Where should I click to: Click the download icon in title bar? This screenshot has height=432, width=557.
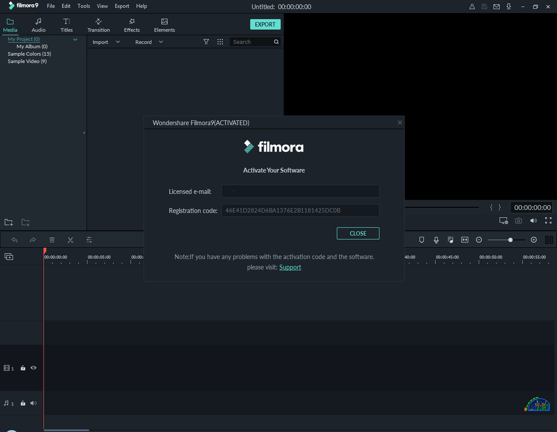(x=509, y=6)
